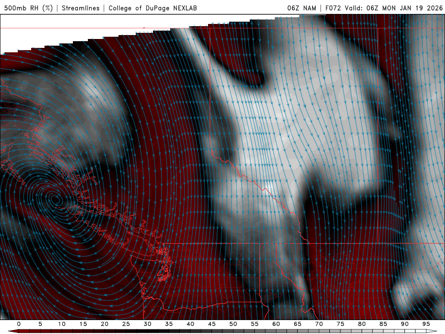Click the colorbar label '40'

(190, 324)
